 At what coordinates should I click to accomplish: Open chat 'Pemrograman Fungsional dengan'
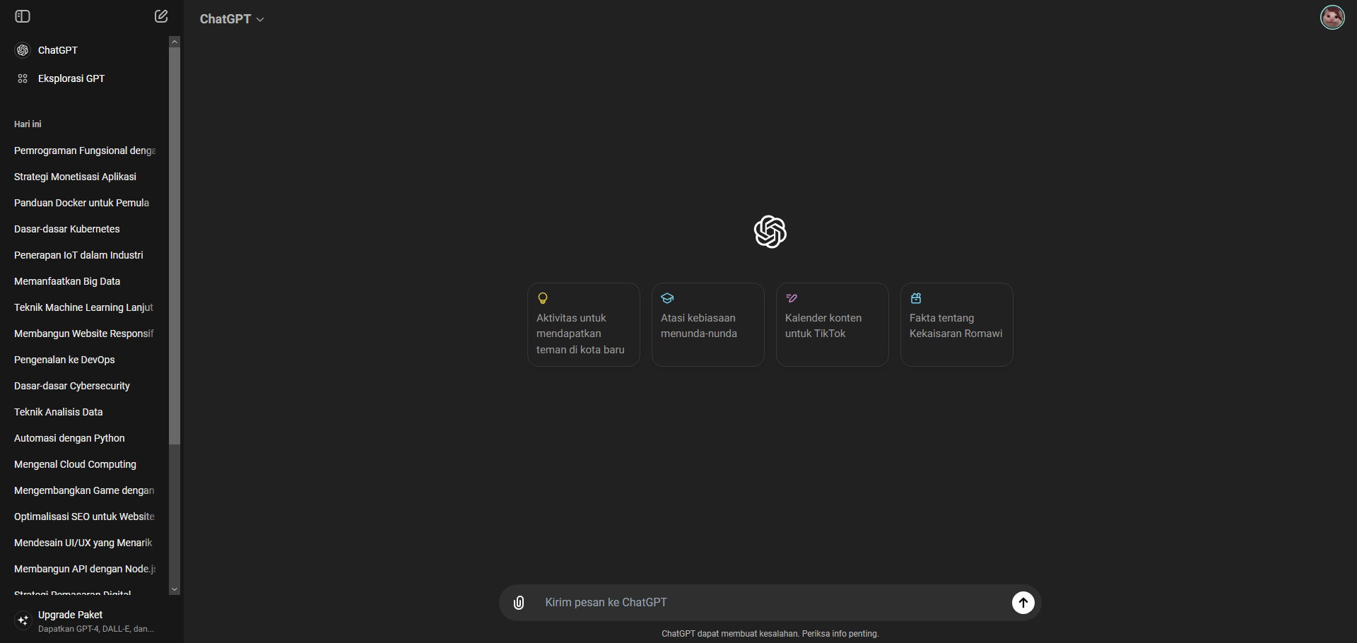pos(85,151)
